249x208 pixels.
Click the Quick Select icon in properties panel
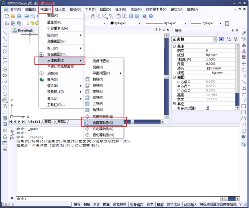236,39
